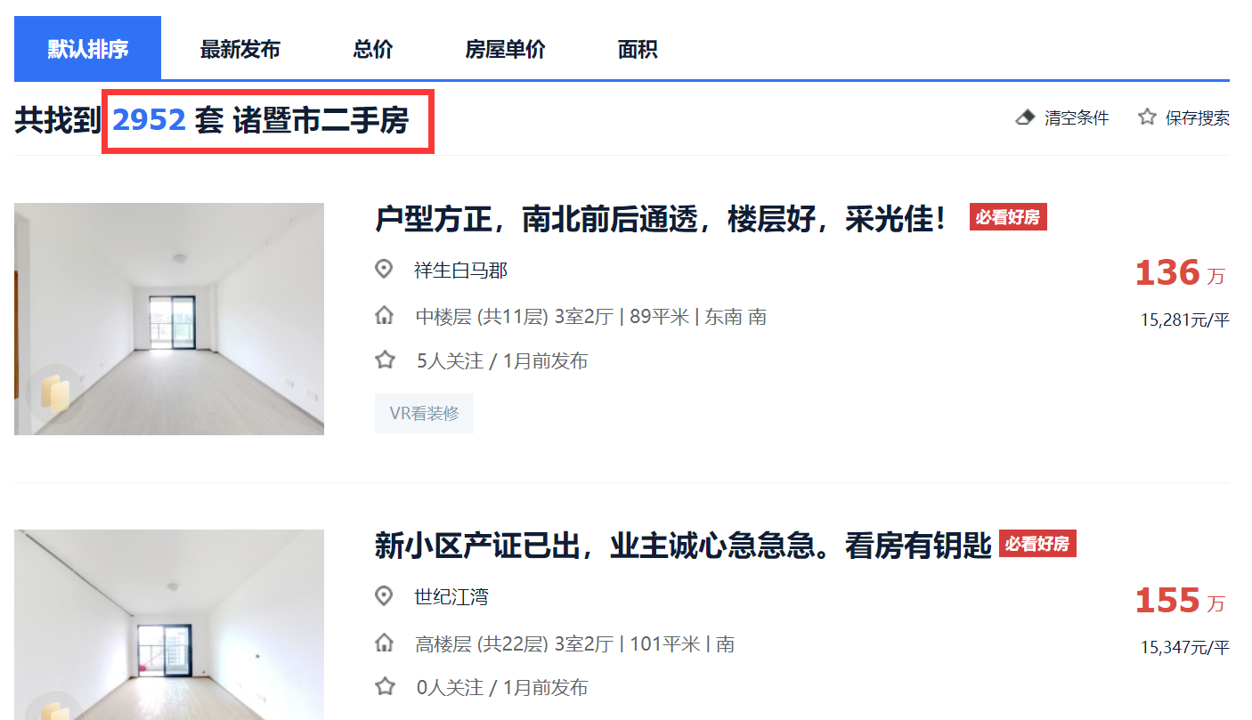Sort by 最新发布 tab

[240, 50]
